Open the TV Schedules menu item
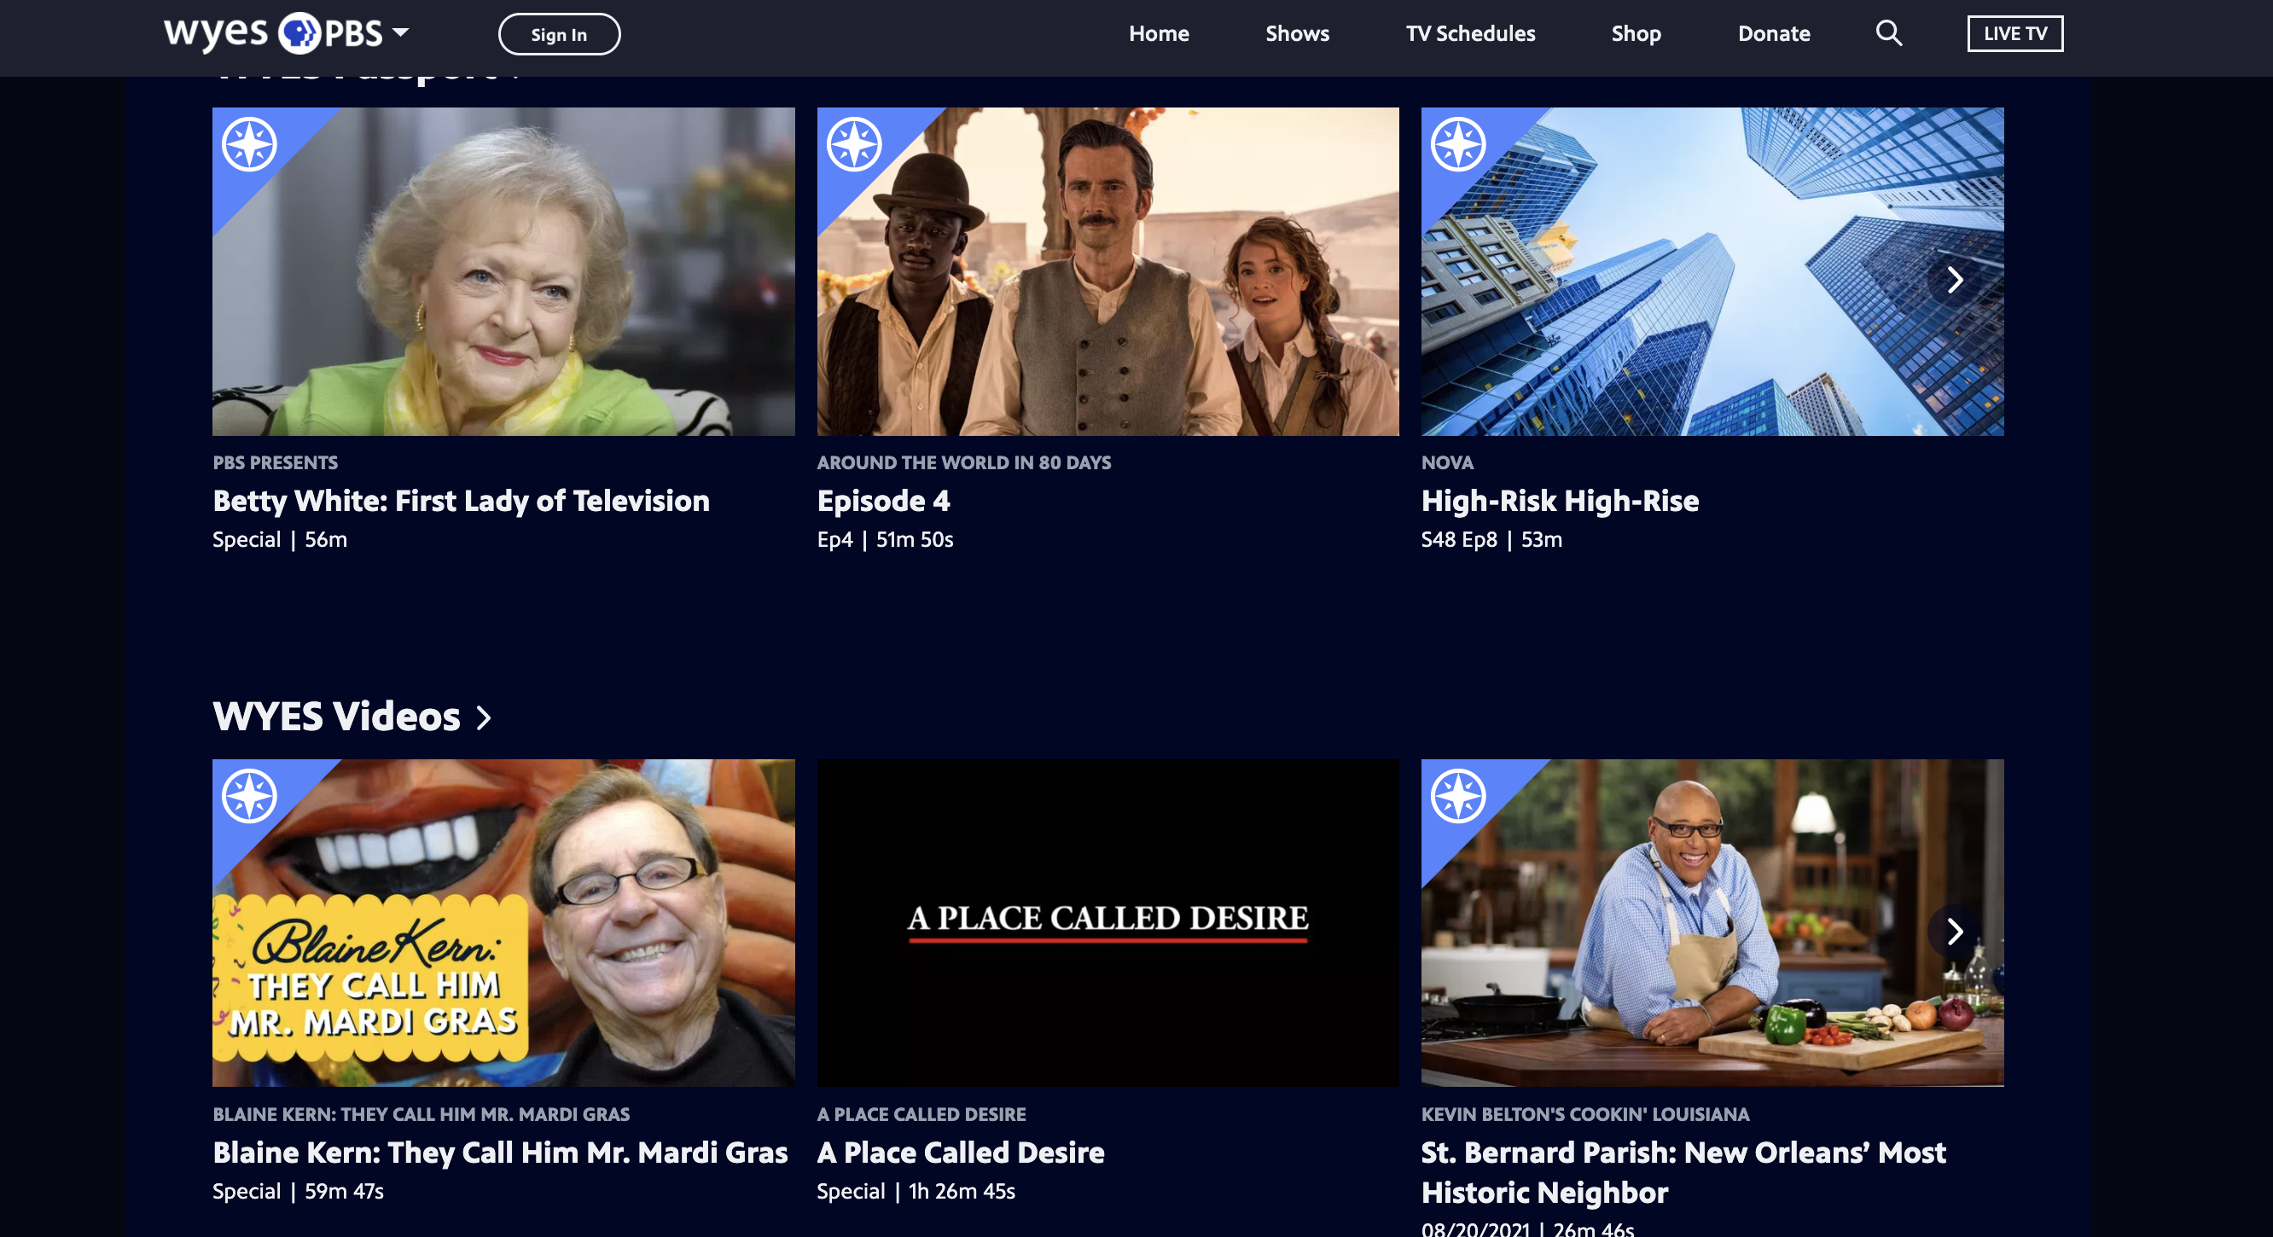The width and height of the screenshot is (2273, 1237). [x=1470, y=33]
